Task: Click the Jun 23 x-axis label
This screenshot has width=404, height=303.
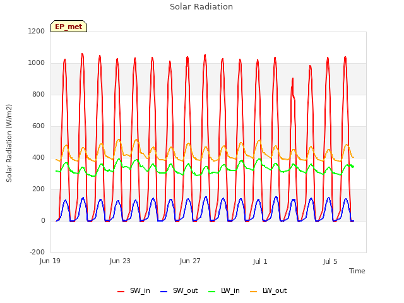Action: (120, 261)
